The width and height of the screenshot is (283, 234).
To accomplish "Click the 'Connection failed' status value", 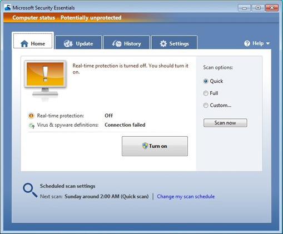I will pyautogui.click(x=125, y=125).
